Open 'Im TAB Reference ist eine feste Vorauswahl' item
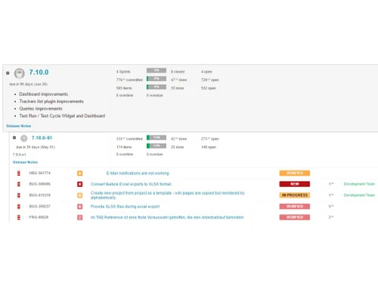The width and height of the screenshot is (378, 284). 167,217
